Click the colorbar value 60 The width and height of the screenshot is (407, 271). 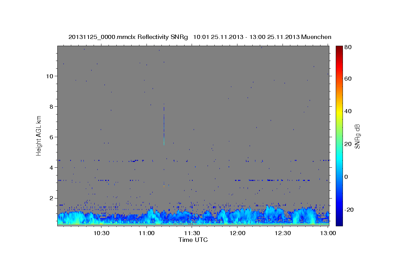tap(349, 79)
